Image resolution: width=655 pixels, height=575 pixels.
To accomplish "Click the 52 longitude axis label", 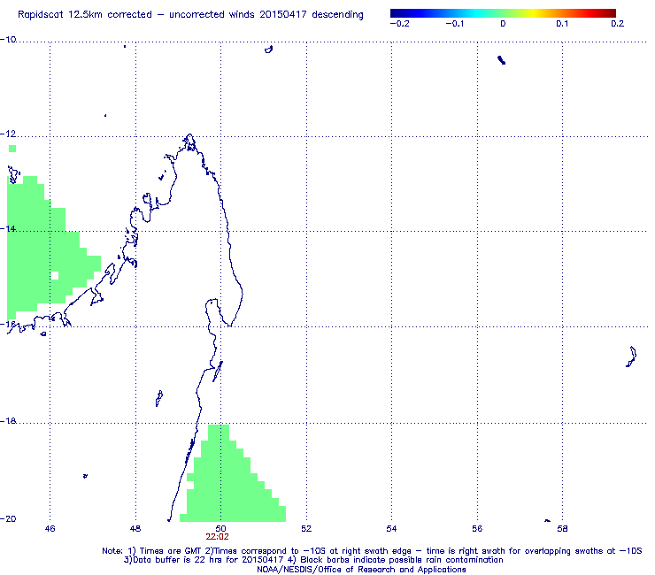I will point(306,529).
